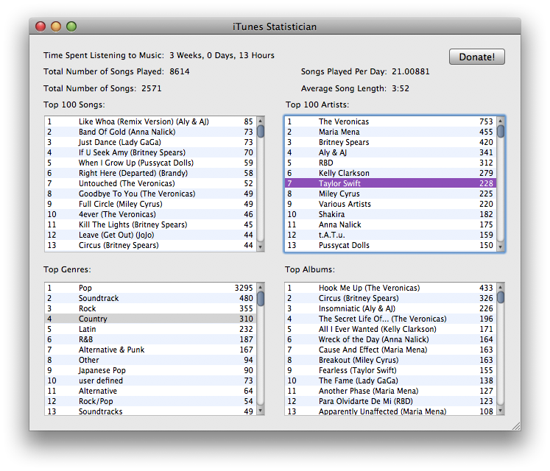Viewport: 550px width, 471px height.
Task: Select genre Latin row
Action: pos(151,329)
